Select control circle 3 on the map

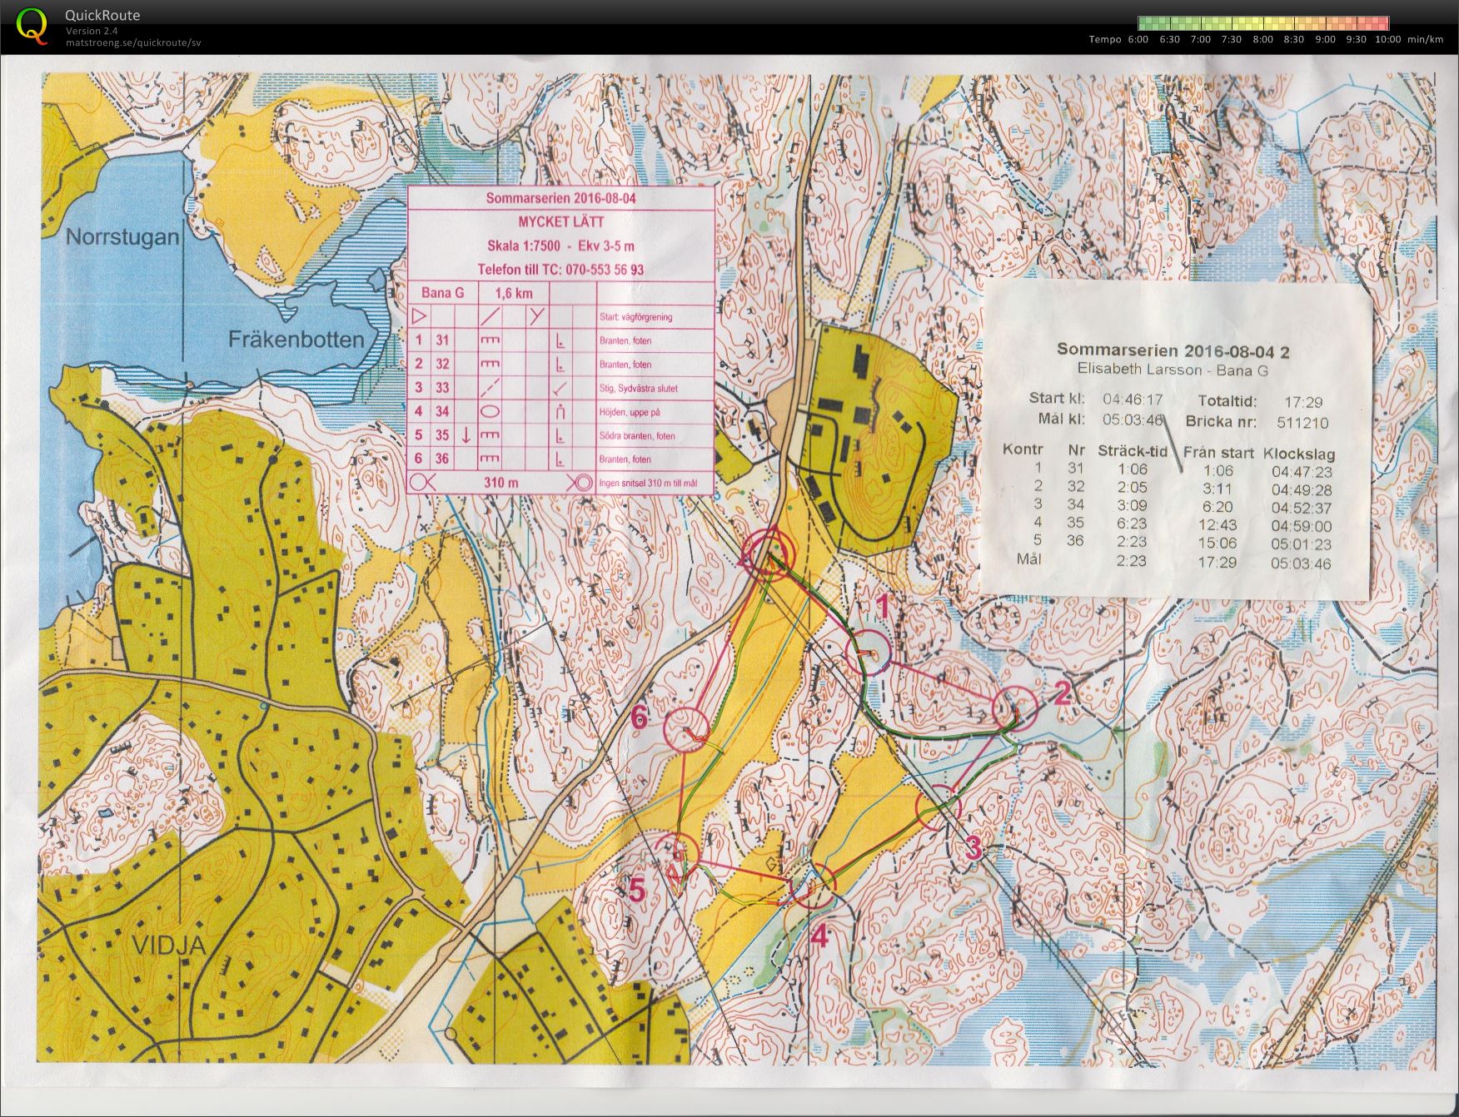tap(939, 807)
